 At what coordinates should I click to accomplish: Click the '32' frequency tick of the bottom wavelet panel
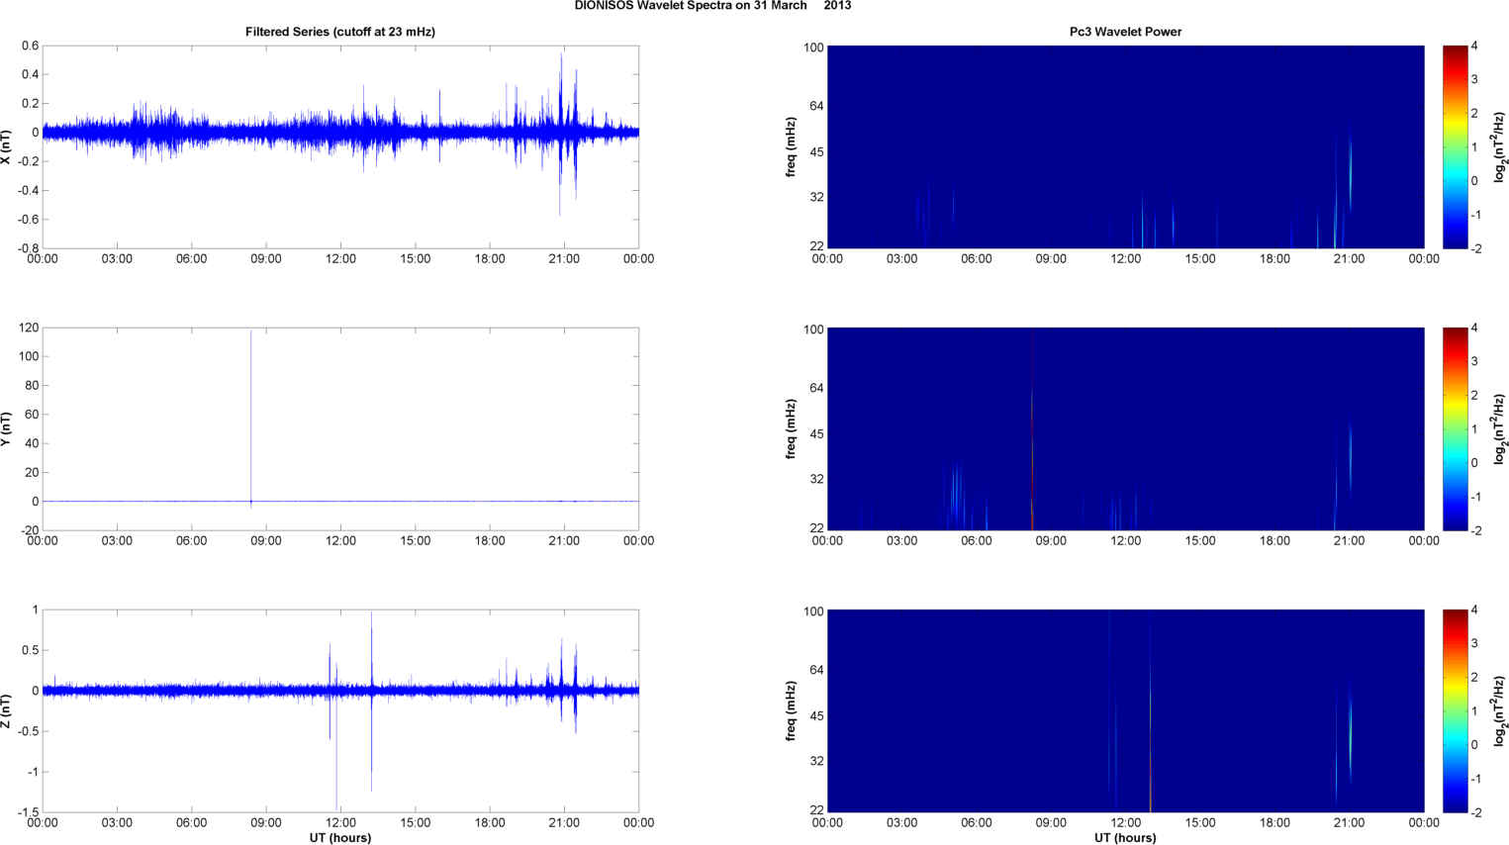pos(816,761)
